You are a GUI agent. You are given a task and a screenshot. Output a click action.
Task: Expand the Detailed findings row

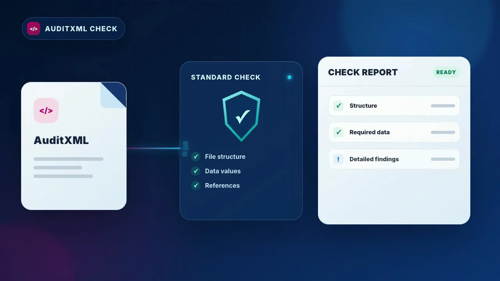click(x=394, y=159)
